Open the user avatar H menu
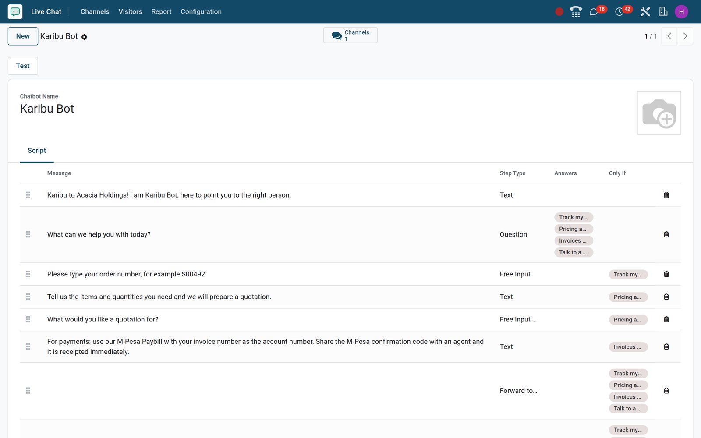This screenshot has width=701, height=438. (681, 12)
